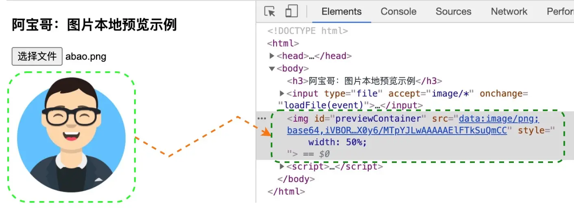
Task: Click the abao.png file name
Action: point(86,57)
